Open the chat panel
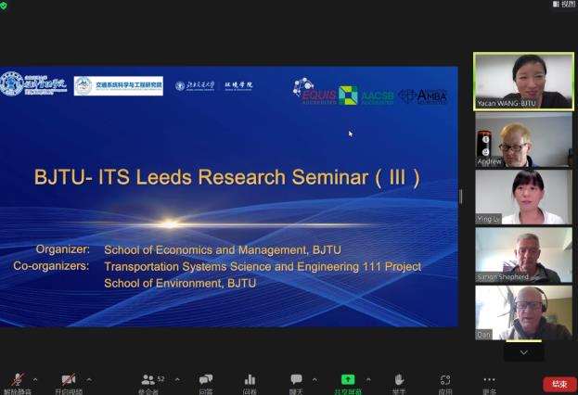Screen dimensions: 578x395 [296, 379]
